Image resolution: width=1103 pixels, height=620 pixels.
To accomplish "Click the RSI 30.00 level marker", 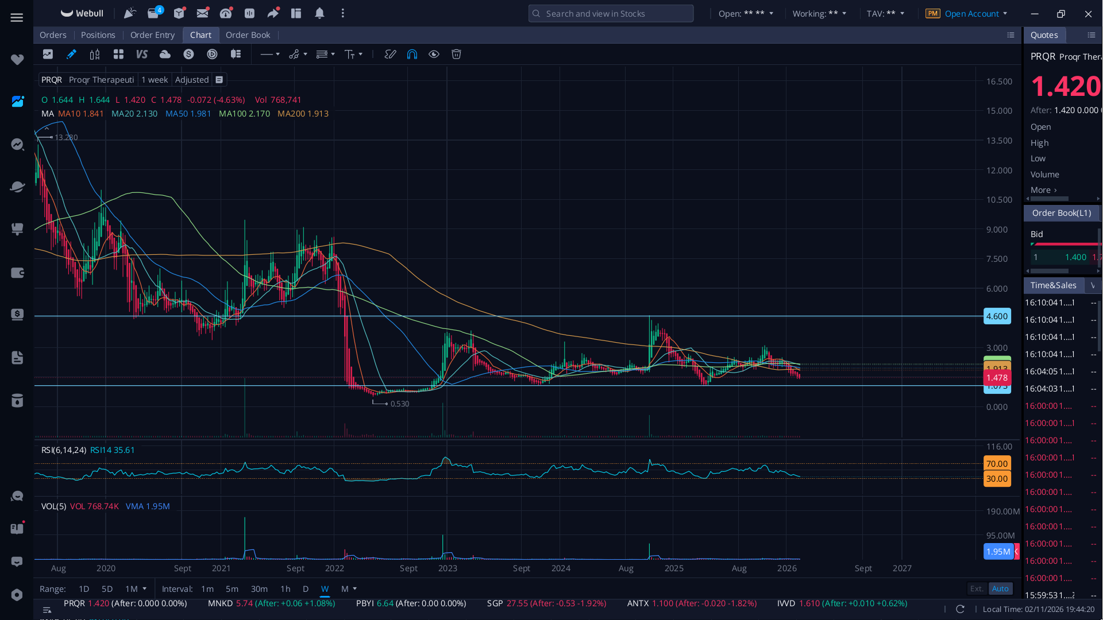I will pos(997,479).
